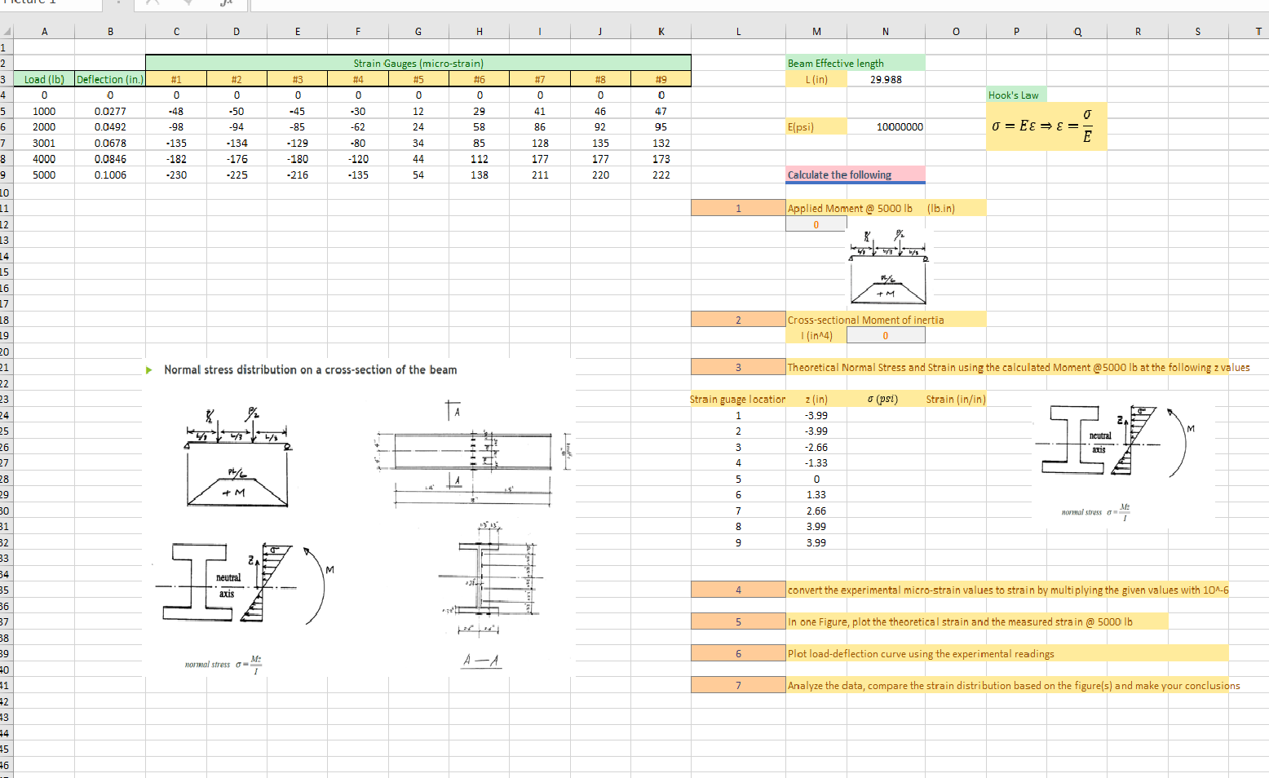Select column header A
The height and width of the screenshot is (778, 1269).
(44, 31)
